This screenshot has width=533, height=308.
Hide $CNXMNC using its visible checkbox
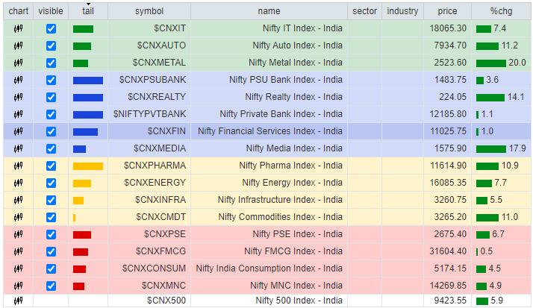click(51, 286)
